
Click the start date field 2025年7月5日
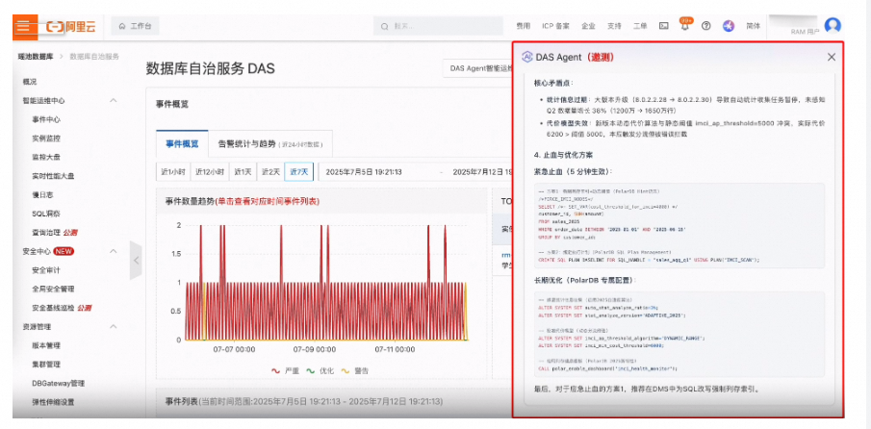pos(365,172)
